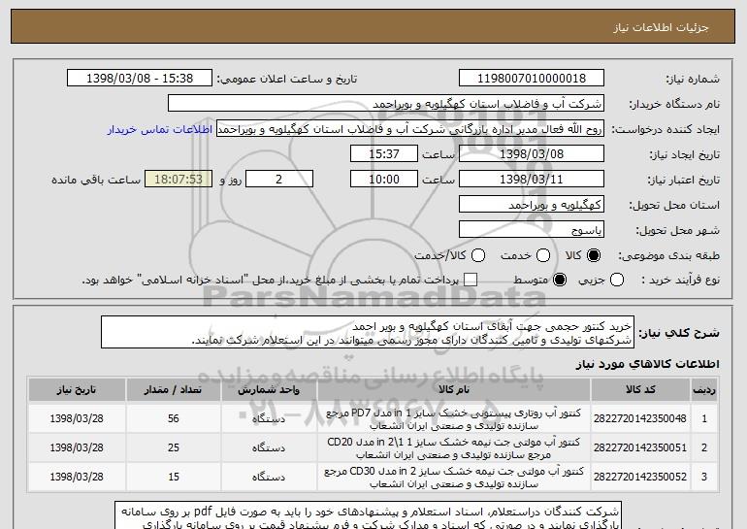
Task: Click the creation date field 1398/03/08
Action: (x=532, y=154)
